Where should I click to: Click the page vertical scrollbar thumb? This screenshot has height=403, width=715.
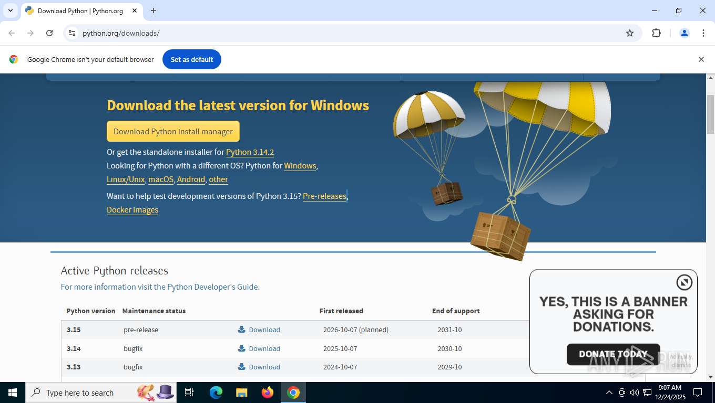pos(710,114)
